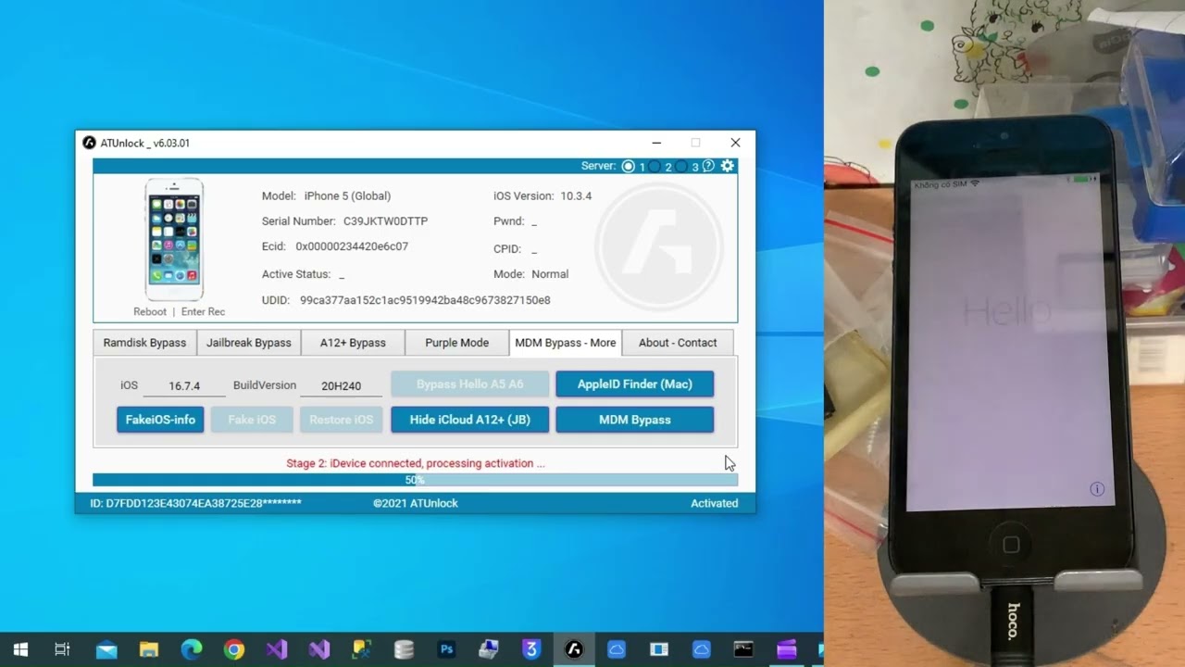Click the active ATUnlock taskbar icon

click(574, 649)
